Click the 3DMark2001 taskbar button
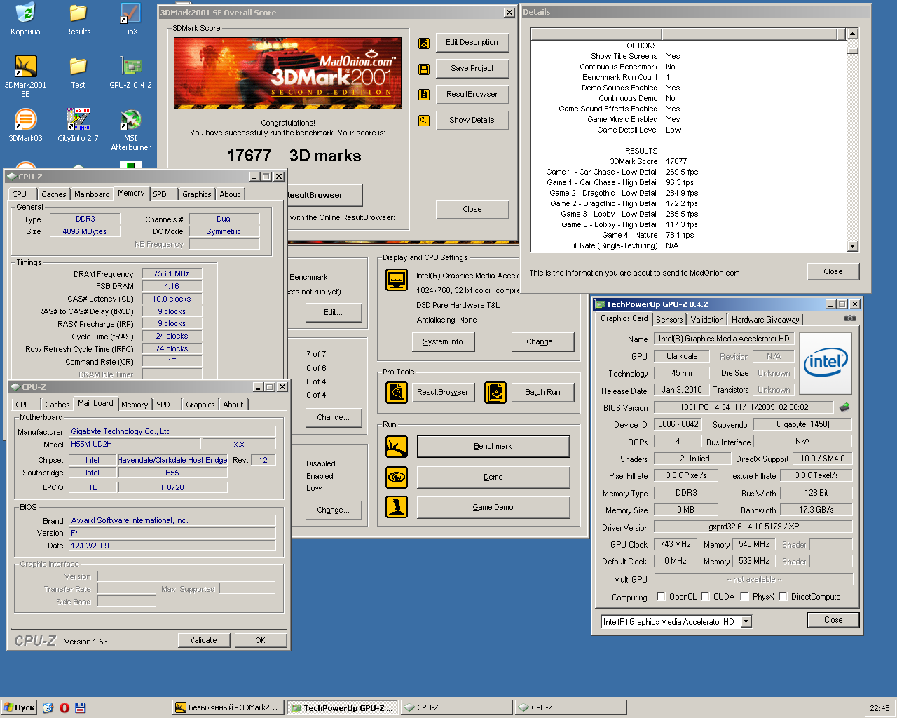This screenshot has height=718, width=897. tap(228, 708)
